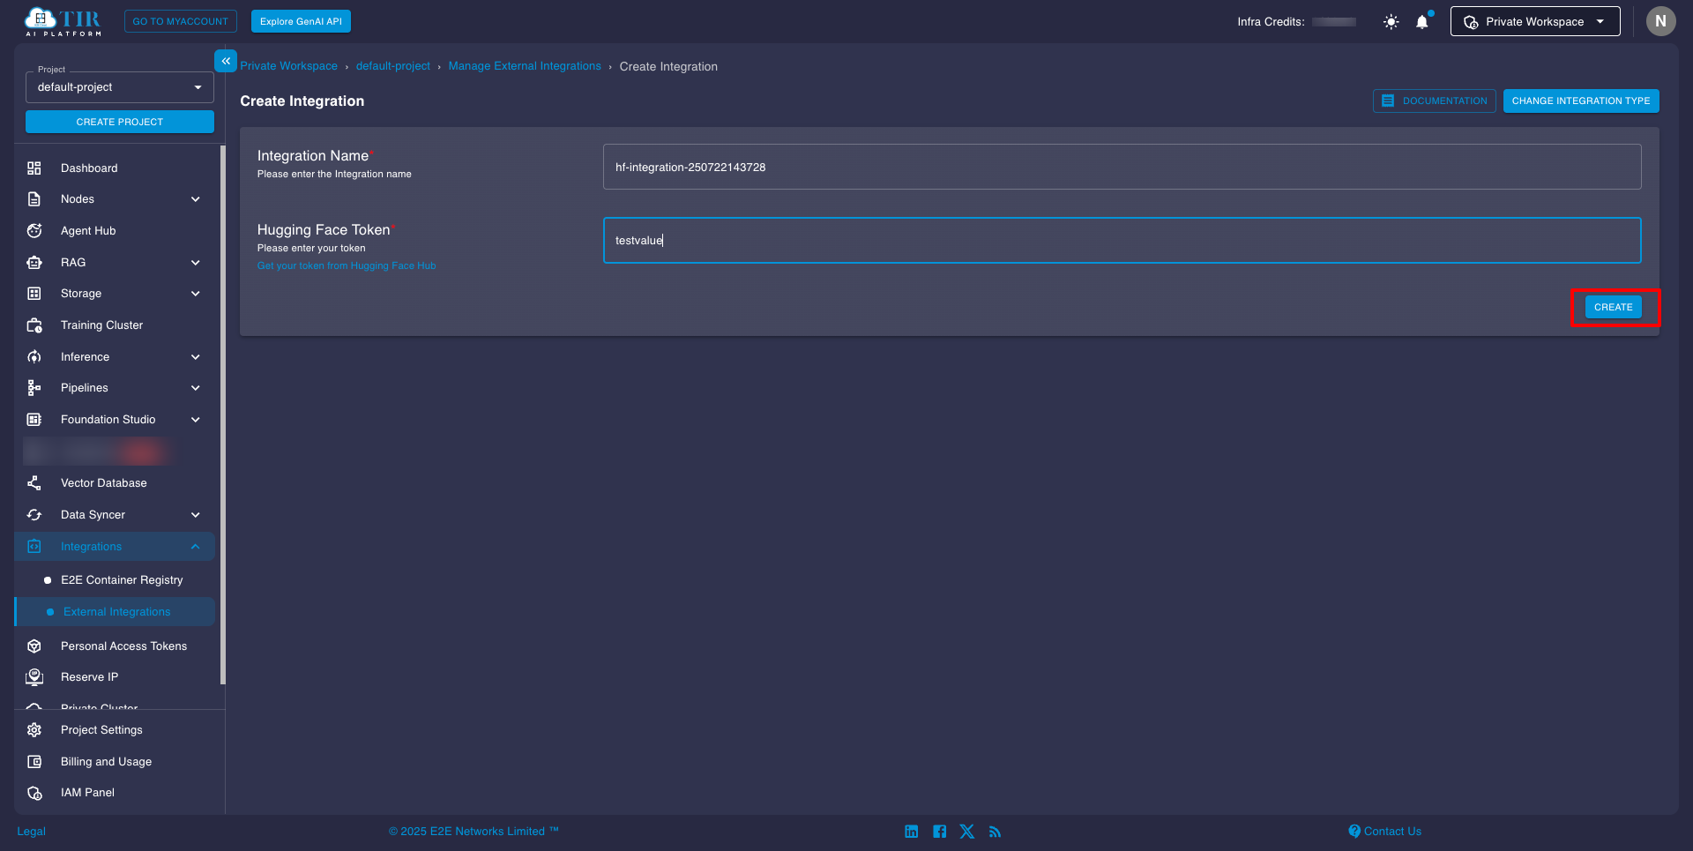Switch to E2E Container Registry
Image resolution: width=1693 pixels, height=851 pixels.
click(x=122, y=579)
